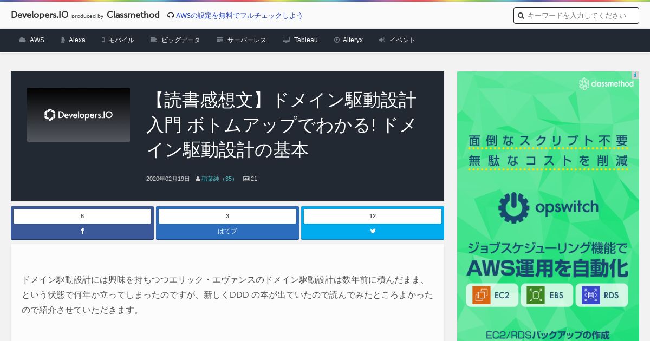
Task: Click the RDS badge in the ad
Action: (602, 296)
